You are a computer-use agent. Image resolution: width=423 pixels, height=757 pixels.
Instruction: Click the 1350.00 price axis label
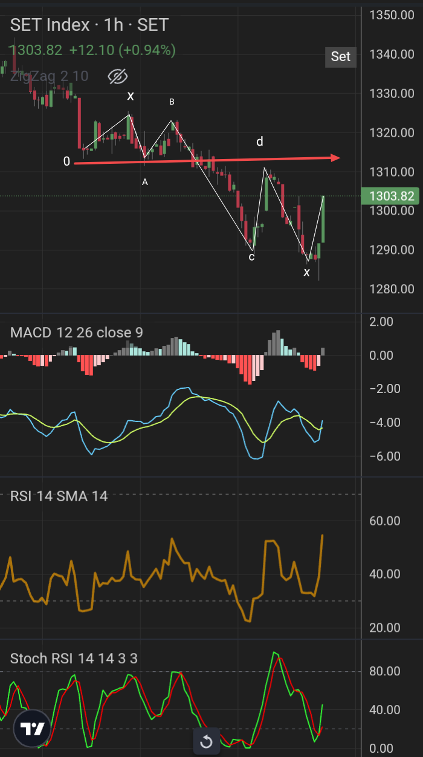(x=392, y=15)
